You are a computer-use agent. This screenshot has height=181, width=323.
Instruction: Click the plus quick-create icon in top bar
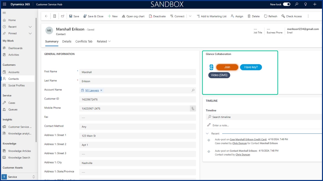pyautogui.click(x=315, y=4)
